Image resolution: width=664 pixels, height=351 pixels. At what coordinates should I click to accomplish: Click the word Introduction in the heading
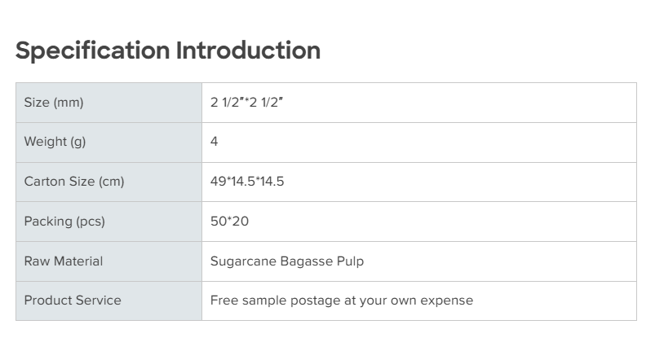tap(248, 50)
